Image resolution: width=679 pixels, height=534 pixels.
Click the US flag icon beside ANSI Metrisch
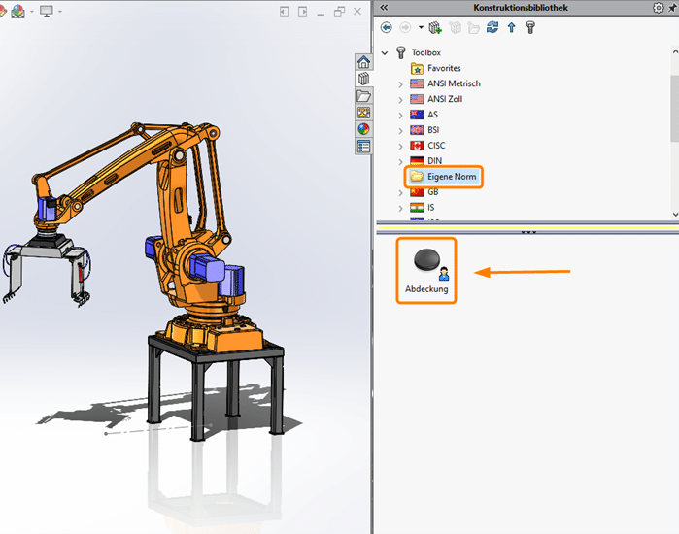click(417, 83)
